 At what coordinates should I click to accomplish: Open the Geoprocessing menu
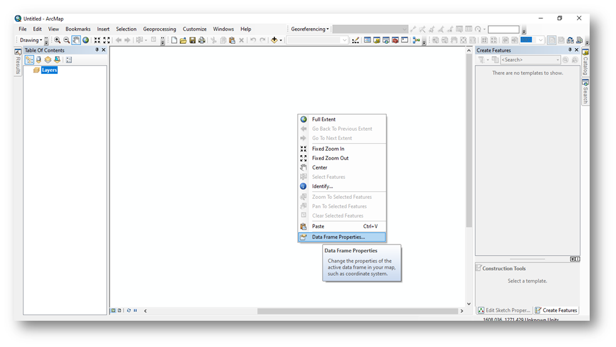[160, 29]
